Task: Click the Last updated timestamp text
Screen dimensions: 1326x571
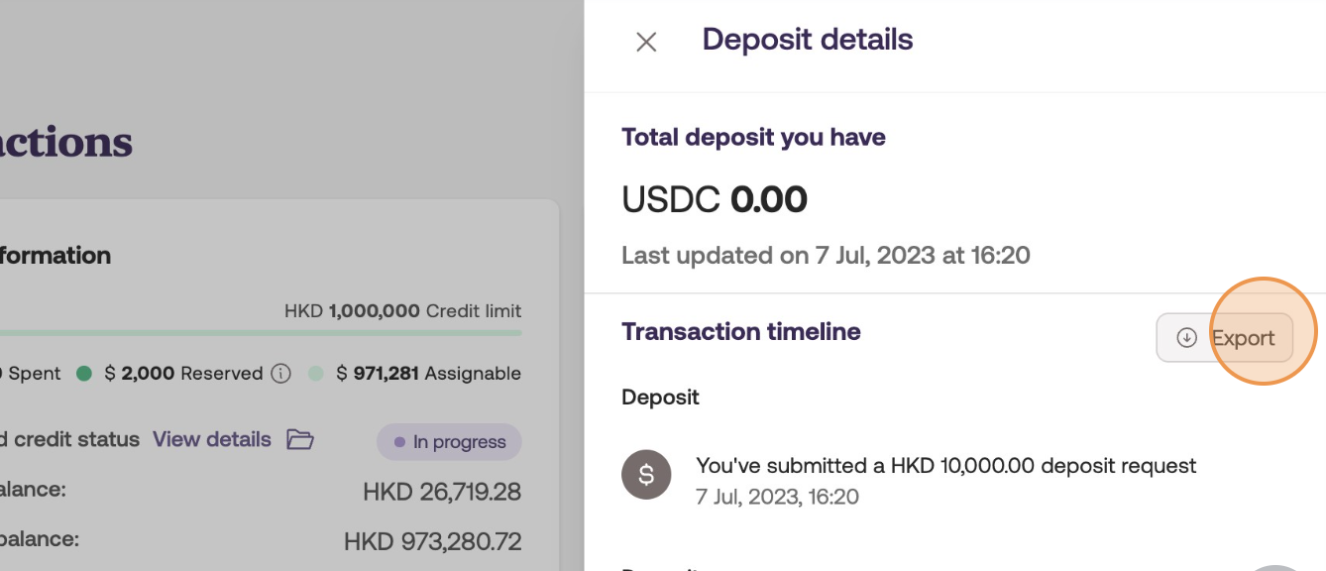Action: tap(825, 256)
